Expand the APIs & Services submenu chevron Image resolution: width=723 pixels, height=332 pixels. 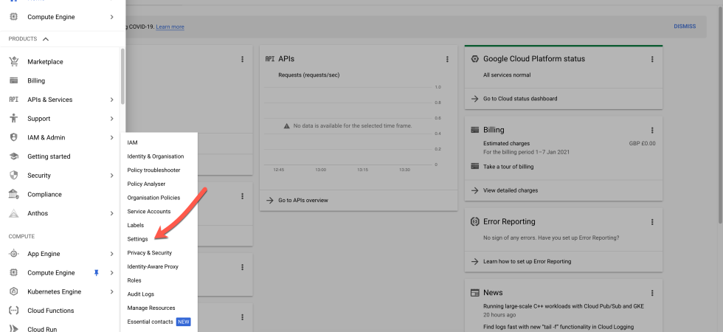(111, 100)
